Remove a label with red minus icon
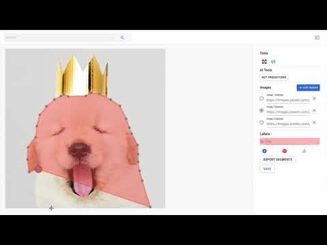Viewport: 327px width, 245px height. click(x=285, y=151)
